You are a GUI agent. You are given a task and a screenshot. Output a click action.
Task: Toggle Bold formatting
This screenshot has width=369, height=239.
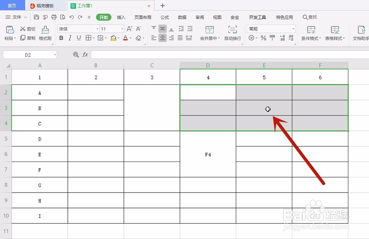[x=61, y=38]
